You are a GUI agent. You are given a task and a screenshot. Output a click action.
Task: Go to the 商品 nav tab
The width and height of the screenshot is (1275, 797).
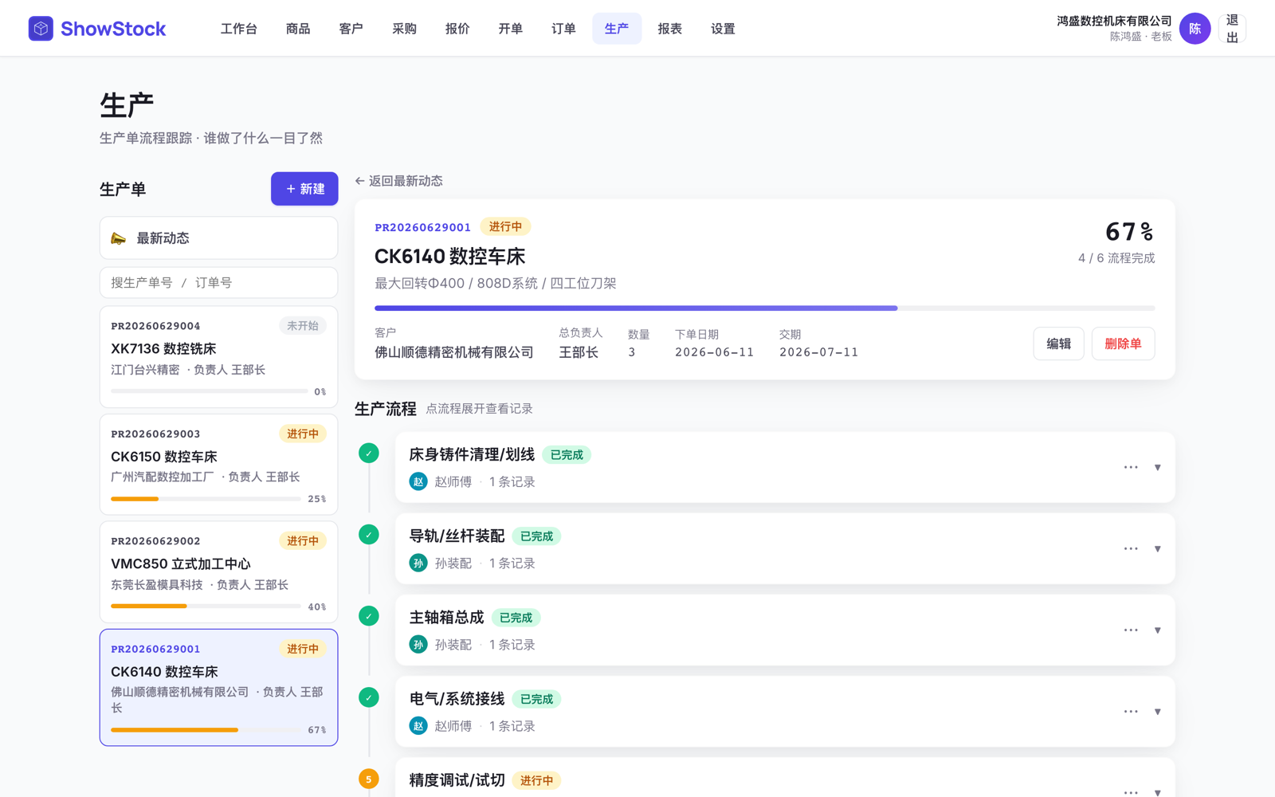[x=298, y=29]
